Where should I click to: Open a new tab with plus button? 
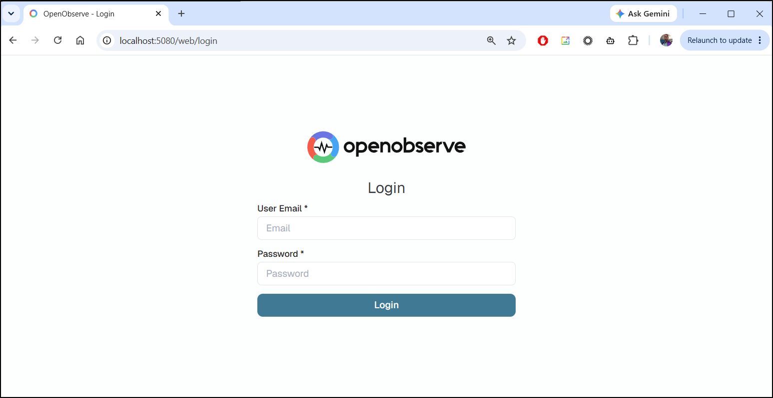point(181,13)
